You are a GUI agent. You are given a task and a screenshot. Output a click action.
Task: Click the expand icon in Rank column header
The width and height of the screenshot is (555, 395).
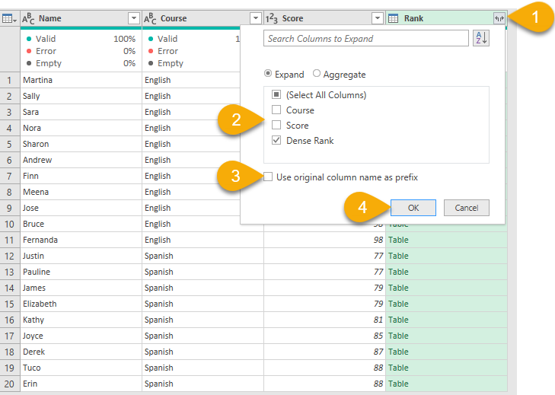pos(499,18)
